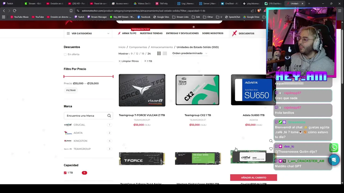Go to the Componentes breadcrumb
344x193 pixels.
[138, 47]
